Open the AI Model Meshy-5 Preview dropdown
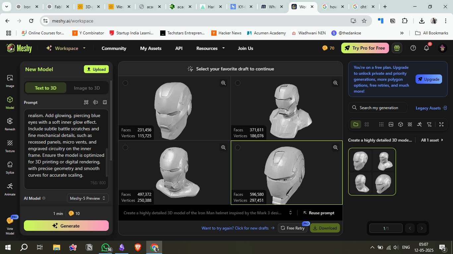 pos(88,198)
